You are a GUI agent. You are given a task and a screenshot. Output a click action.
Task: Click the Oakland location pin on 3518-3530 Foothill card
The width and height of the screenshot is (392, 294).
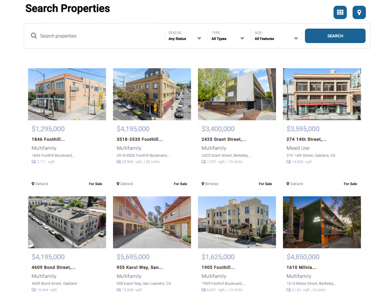pos(118,184)
